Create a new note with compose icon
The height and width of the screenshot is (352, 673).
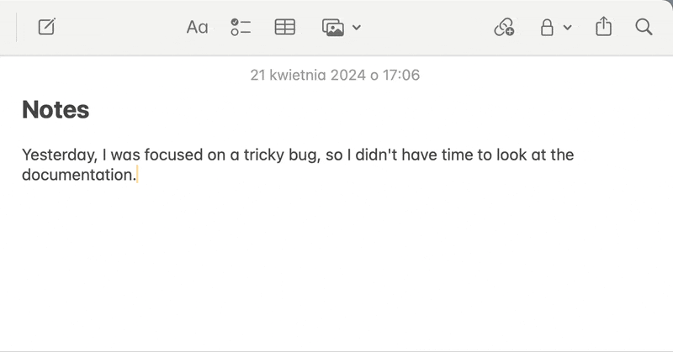[x=46, y=28]
